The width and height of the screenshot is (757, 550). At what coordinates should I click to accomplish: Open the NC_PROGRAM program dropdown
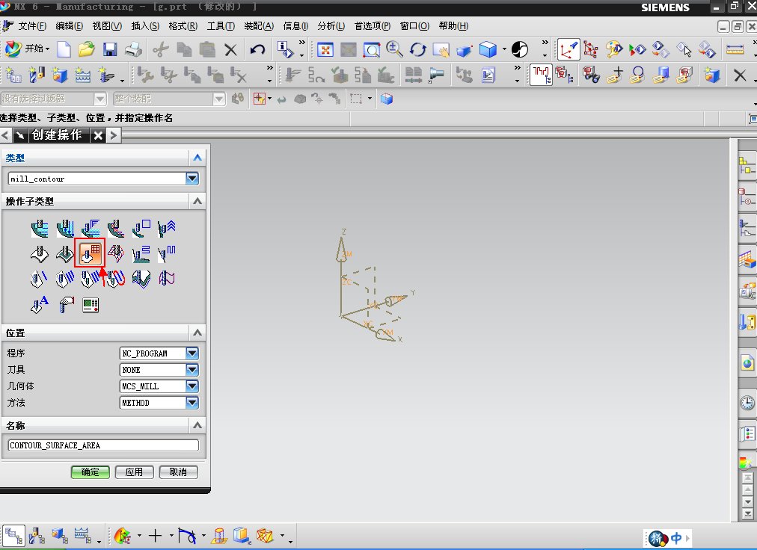click(x=192, y=353)
